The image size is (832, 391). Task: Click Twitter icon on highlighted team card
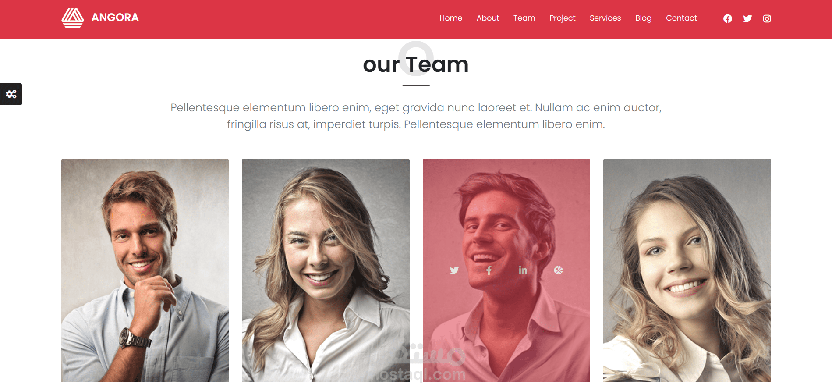[x=454, y=270]
